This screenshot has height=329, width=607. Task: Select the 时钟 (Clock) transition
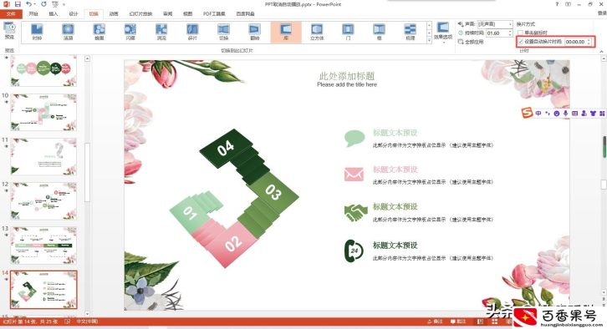click(37, 32)
